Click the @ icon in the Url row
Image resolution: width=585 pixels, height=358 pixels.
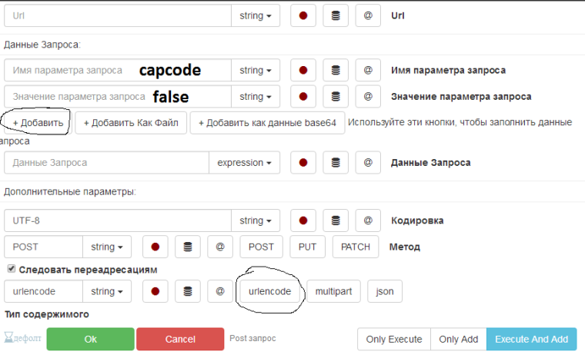pyautogui.click(x=368, y=15)
